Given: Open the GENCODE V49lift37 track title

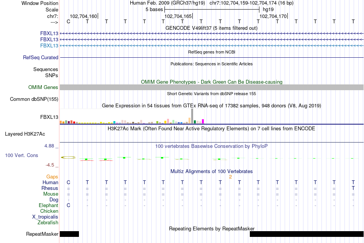Looking at the screenshot, I should point(211,28).
